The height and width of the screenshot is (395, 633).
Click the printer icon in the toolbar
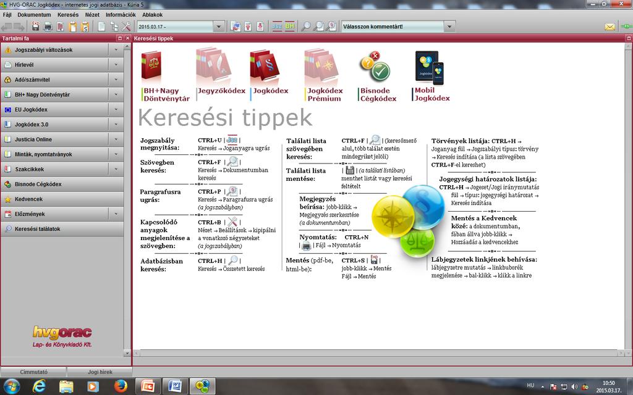point(48,27)
